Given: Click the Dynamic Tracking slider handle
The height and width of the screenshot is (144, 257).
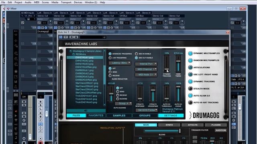Looking at the screenshot, I should 167,69.
